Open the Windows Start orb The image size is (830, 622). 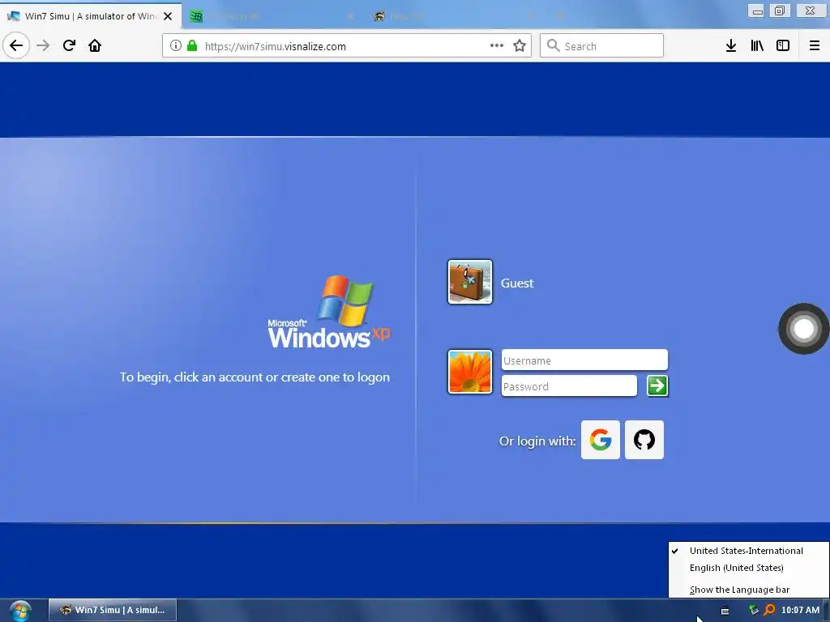20,611
